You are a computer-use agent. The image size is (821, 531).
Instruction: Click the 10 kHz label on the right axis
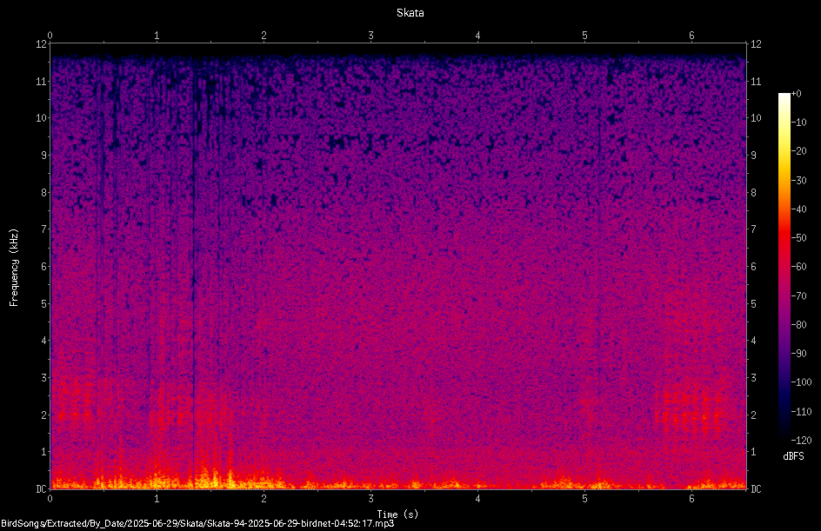pos(756,117)
